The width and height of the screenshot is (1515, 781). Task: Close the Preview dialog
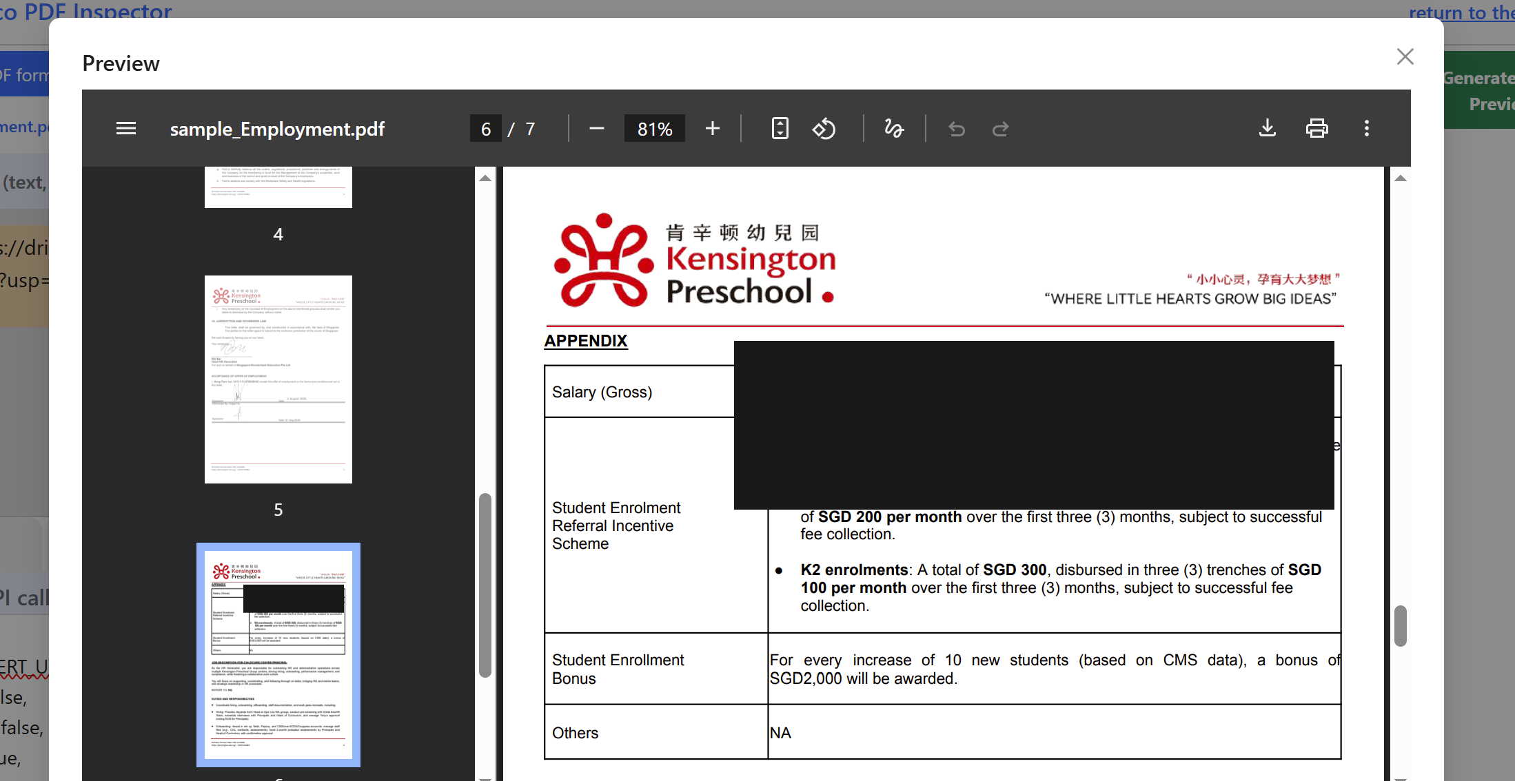(1405, 56)
